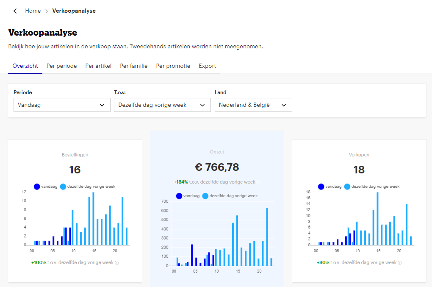Open the Land dropdown
Screen dimensions: 432x287
(x=253, y=105)
